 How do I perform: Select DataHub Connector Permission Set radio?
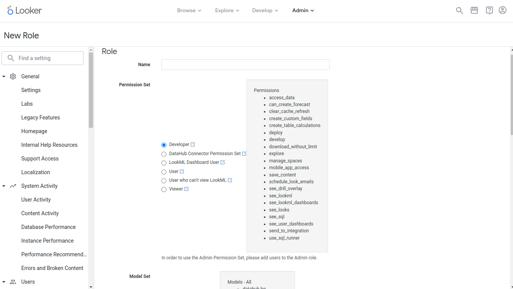[164, 154]
